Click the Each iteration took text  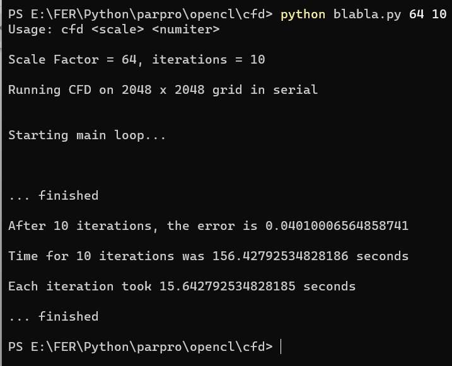[80, 286]
